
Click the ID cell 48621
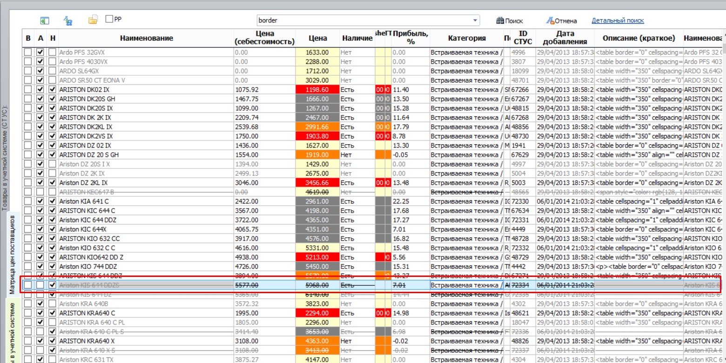[x=523, y=313]
